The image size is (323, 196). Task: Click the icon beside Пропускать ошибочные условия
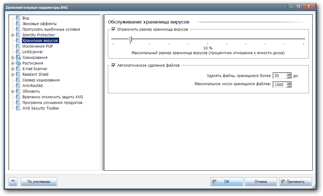pyautogui.click(x=18, y=29)
